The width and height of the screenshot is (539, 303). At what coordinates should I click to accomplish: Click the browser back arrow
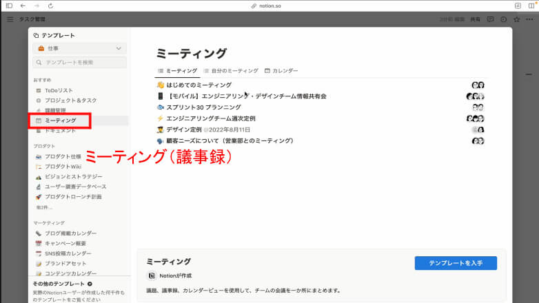pos(23,6)
